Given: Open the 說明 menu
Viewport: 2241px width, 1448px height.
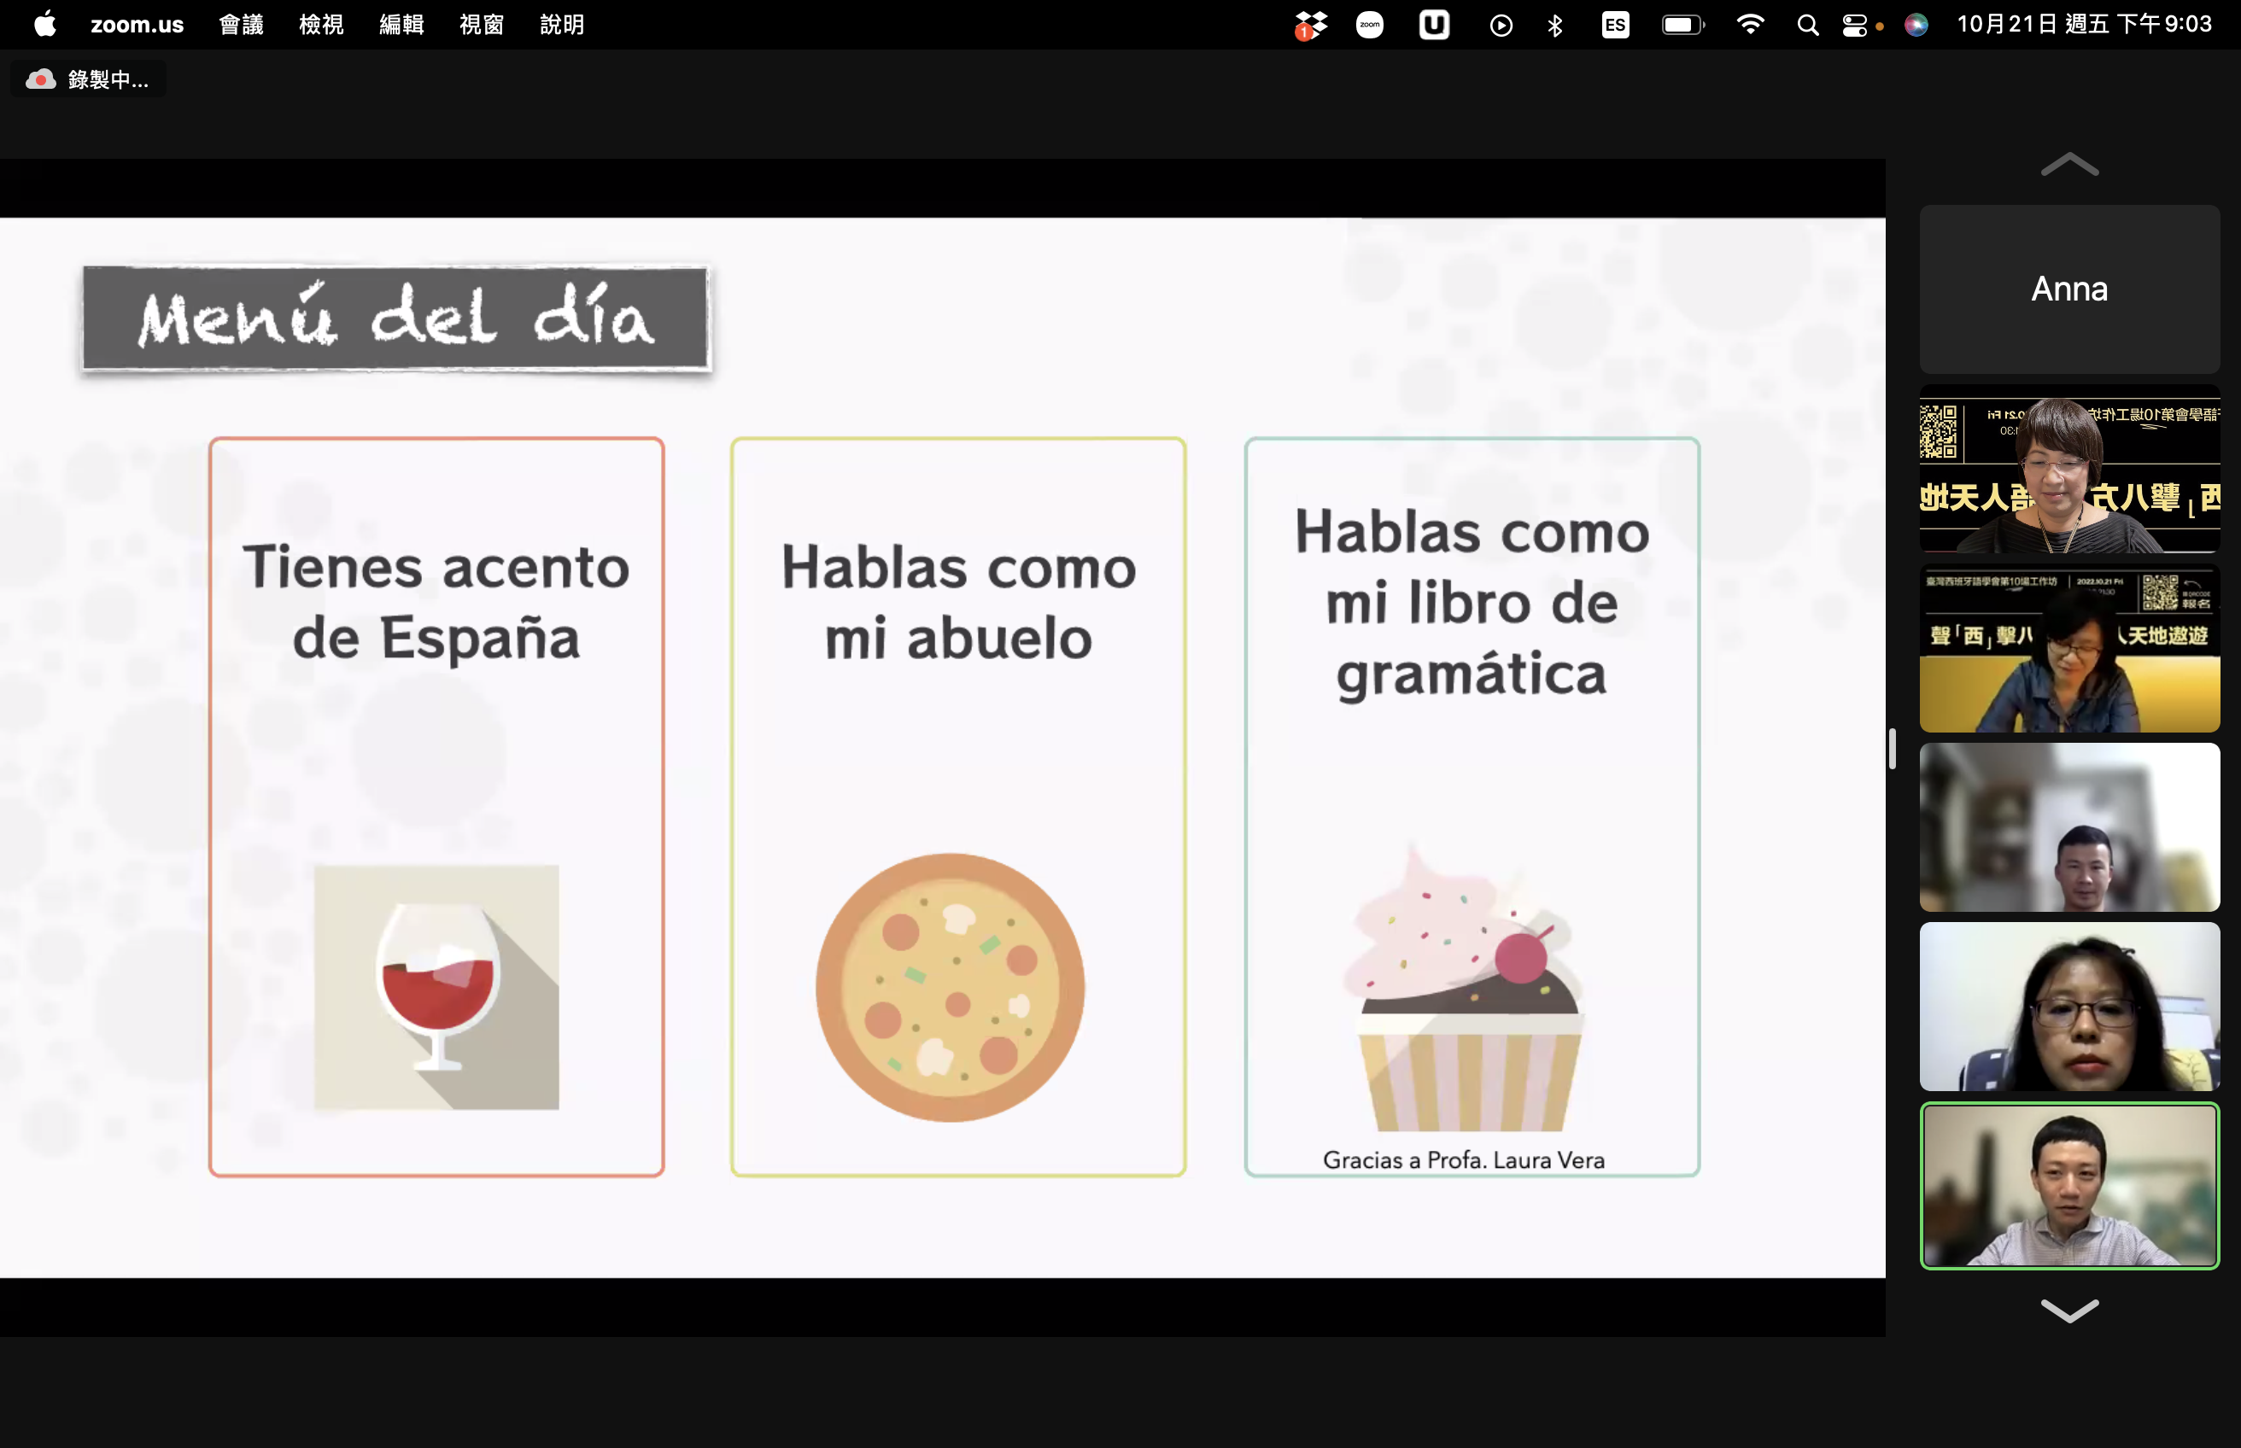Looking at the screenshot, I should click(x=562, y=25).
